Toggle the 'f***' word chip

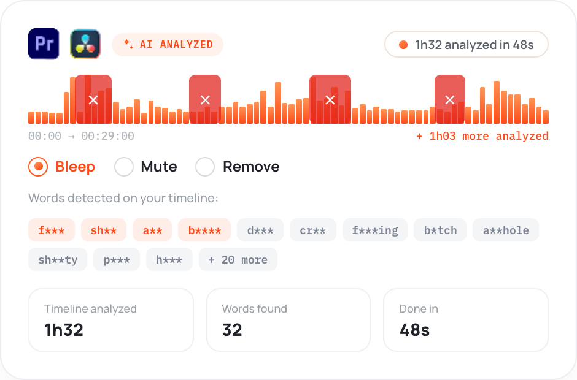(x=52, y=230)
